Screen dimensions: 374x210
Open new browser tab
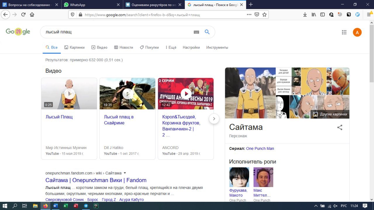(x=251, y=4)
